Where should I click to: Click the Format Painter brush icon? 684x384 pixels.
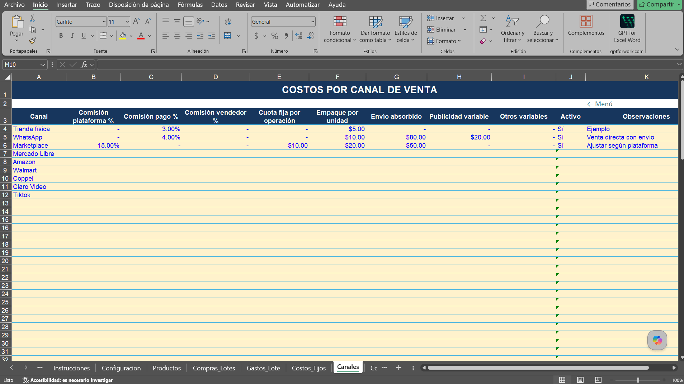tap(32, 41)
